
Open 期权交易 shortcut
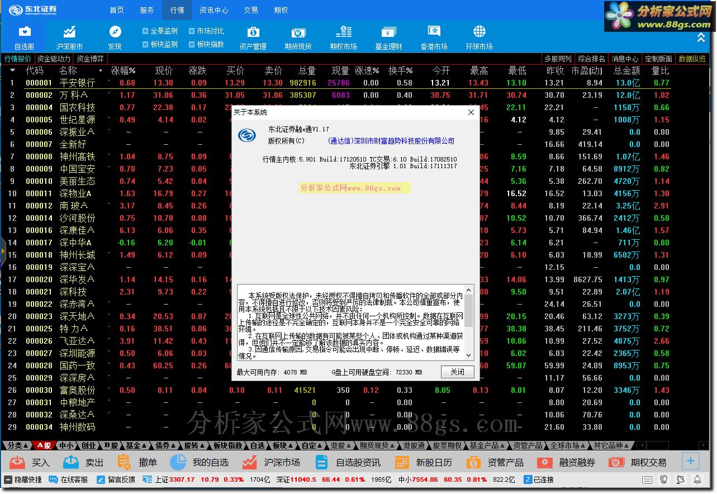pyautogui.click(x=638, y=462)
